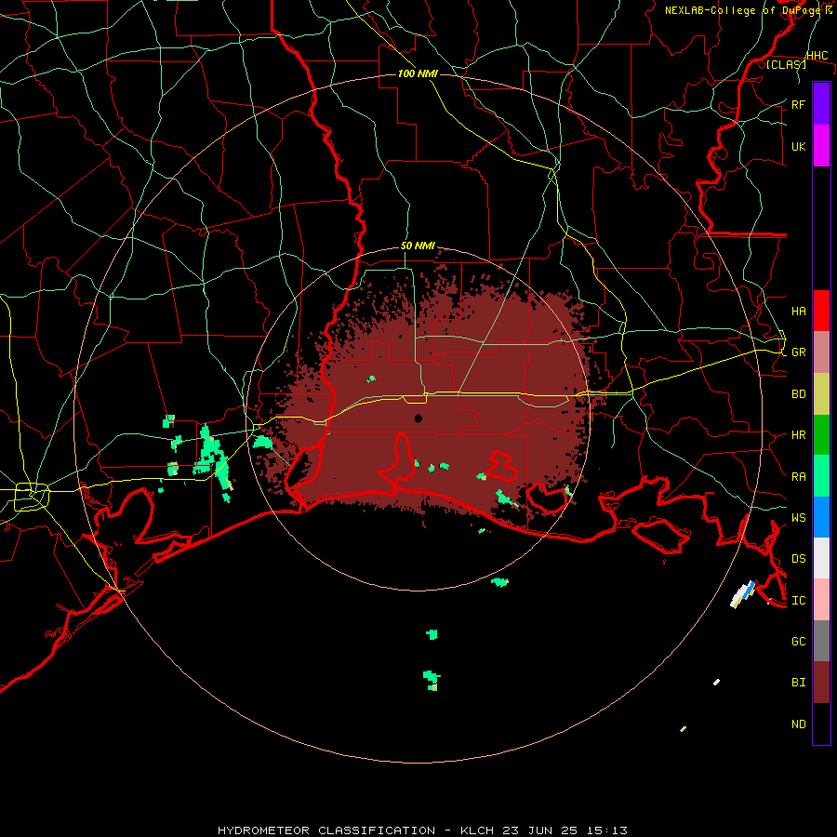Select the GR salmon legend swatch
This screenshot has width=837, height=837.
click(x=821, y=352)
